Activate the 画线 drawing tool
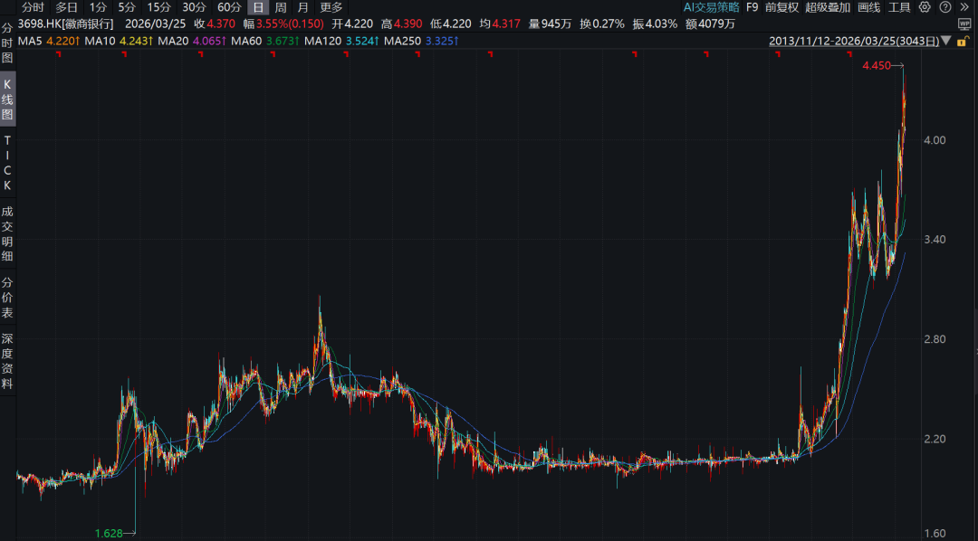Image resolution: width=978 pixels, height=541 pixels. pos(868,7)
